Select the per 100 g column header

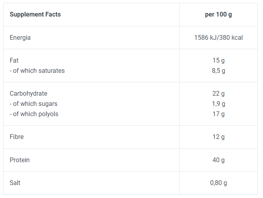click(218, 15)
